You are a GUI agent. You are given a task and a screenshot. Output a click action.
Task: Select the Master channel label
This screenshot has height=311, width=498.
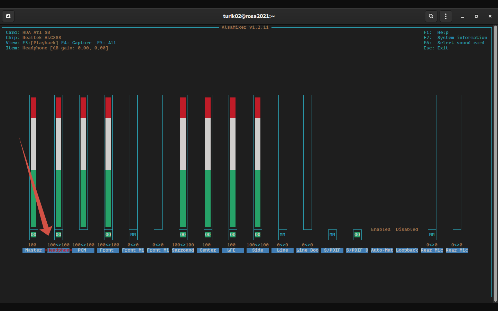coord(34,250)
